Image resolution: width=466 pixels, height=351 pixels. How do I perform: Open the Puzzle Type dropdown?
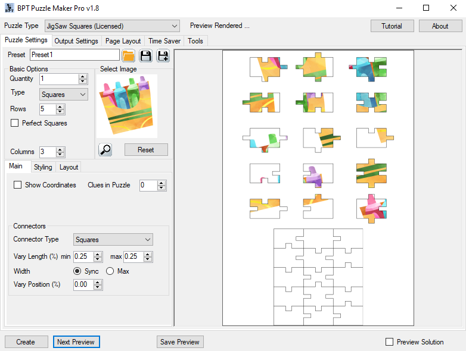pos(111,26)
